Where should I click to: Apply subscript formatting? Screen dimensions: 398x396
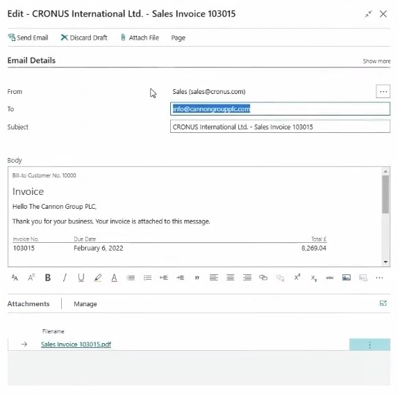314,278
